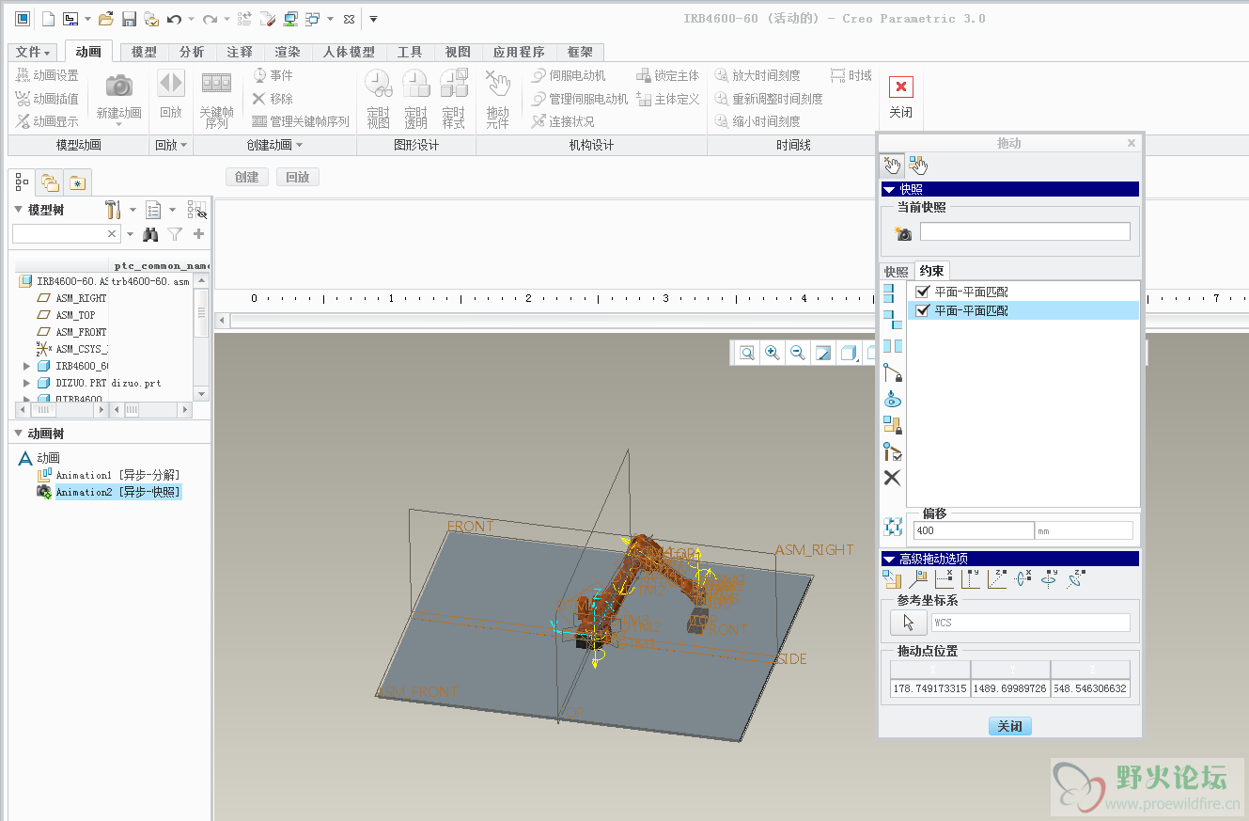Image resolution: width=1249 pixels, height=821 pixels.
Task: Click body-body lock constraint icon
Action: 893,425
